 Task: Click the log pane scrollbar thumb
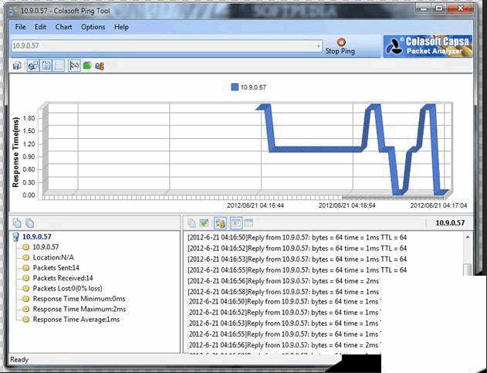tap(468, 270)
